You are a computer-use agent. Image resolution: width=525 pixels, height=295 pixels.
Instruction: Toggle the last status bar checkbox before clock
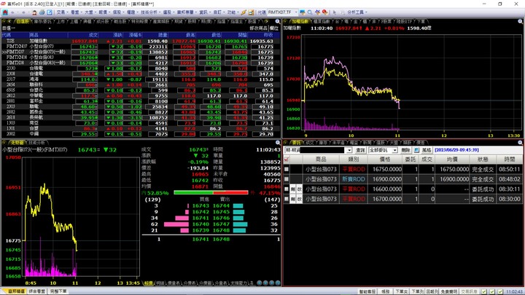500,291
